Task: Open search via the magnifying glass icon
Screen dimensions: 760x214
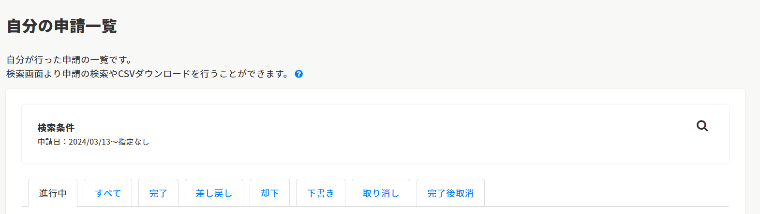Action: click(702, 126)
